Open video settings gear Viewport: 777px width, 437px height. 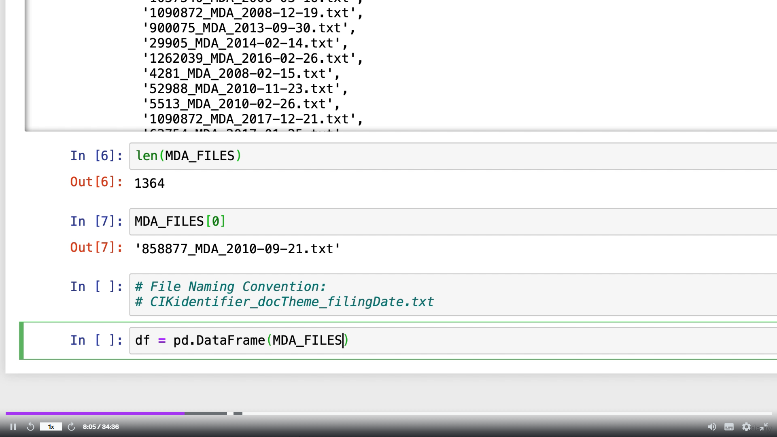746,426
